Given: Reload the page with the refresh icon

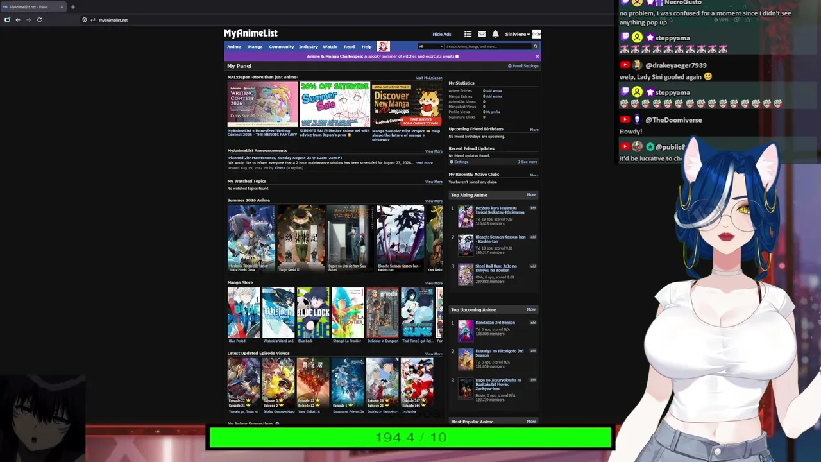Looking at the screenshot, I should [39, 20].
